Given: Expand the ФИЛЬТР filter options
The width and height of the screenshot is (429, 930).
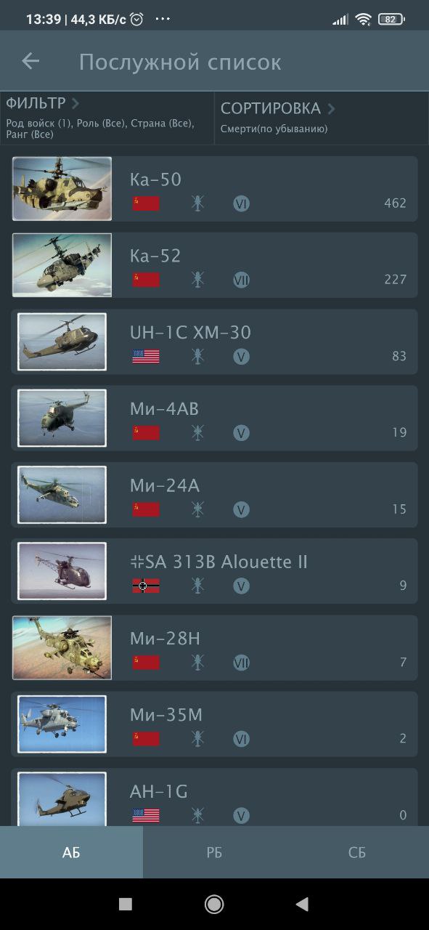Looking at the screenshot, I should [107, 118].
